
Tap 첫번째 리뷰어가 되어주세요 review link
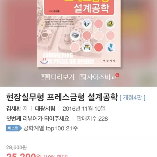pyautogui.click(x=38, y=119)
